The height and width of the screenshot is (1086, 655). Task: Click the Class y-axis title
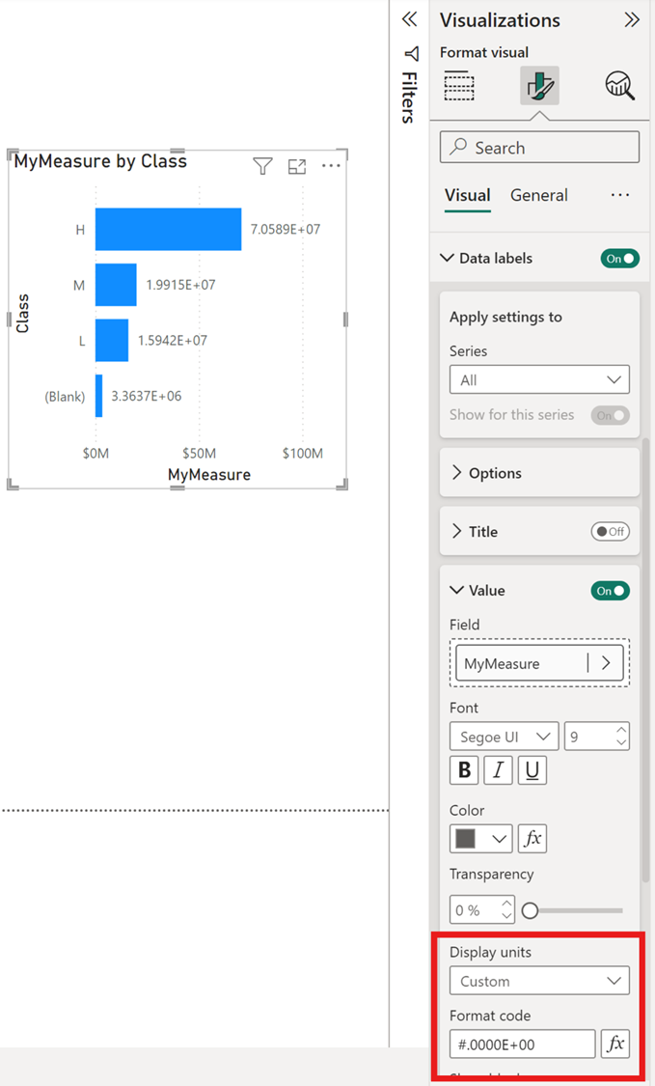(22, 313)
